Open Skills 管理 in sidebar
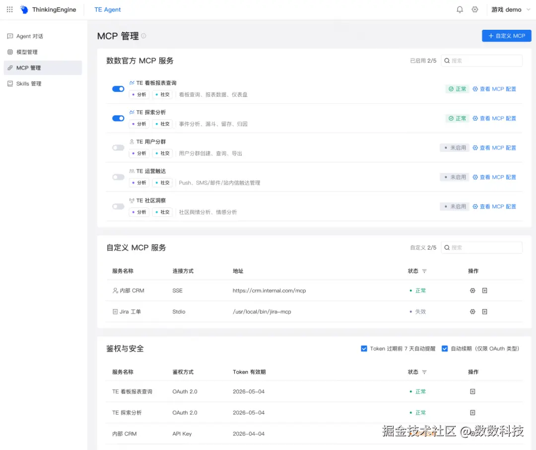Viewport: 536px width, 450px height. pyautogui.click(x=43, y=83)
